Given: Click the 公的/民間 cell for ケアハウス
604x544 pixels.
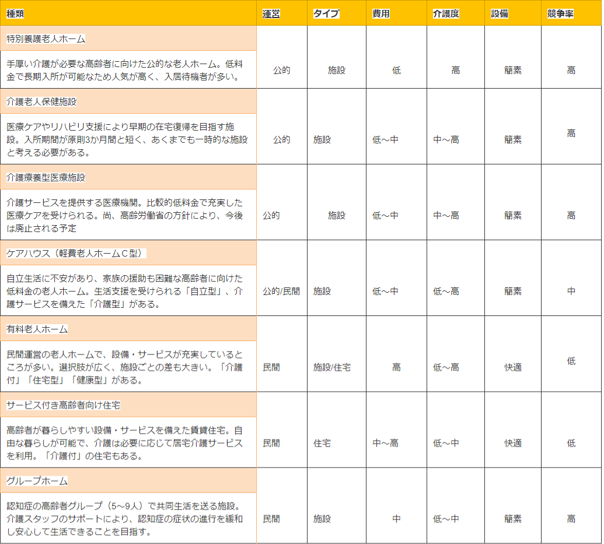Looking at the screenshot, I should click(x=281, y=291).
